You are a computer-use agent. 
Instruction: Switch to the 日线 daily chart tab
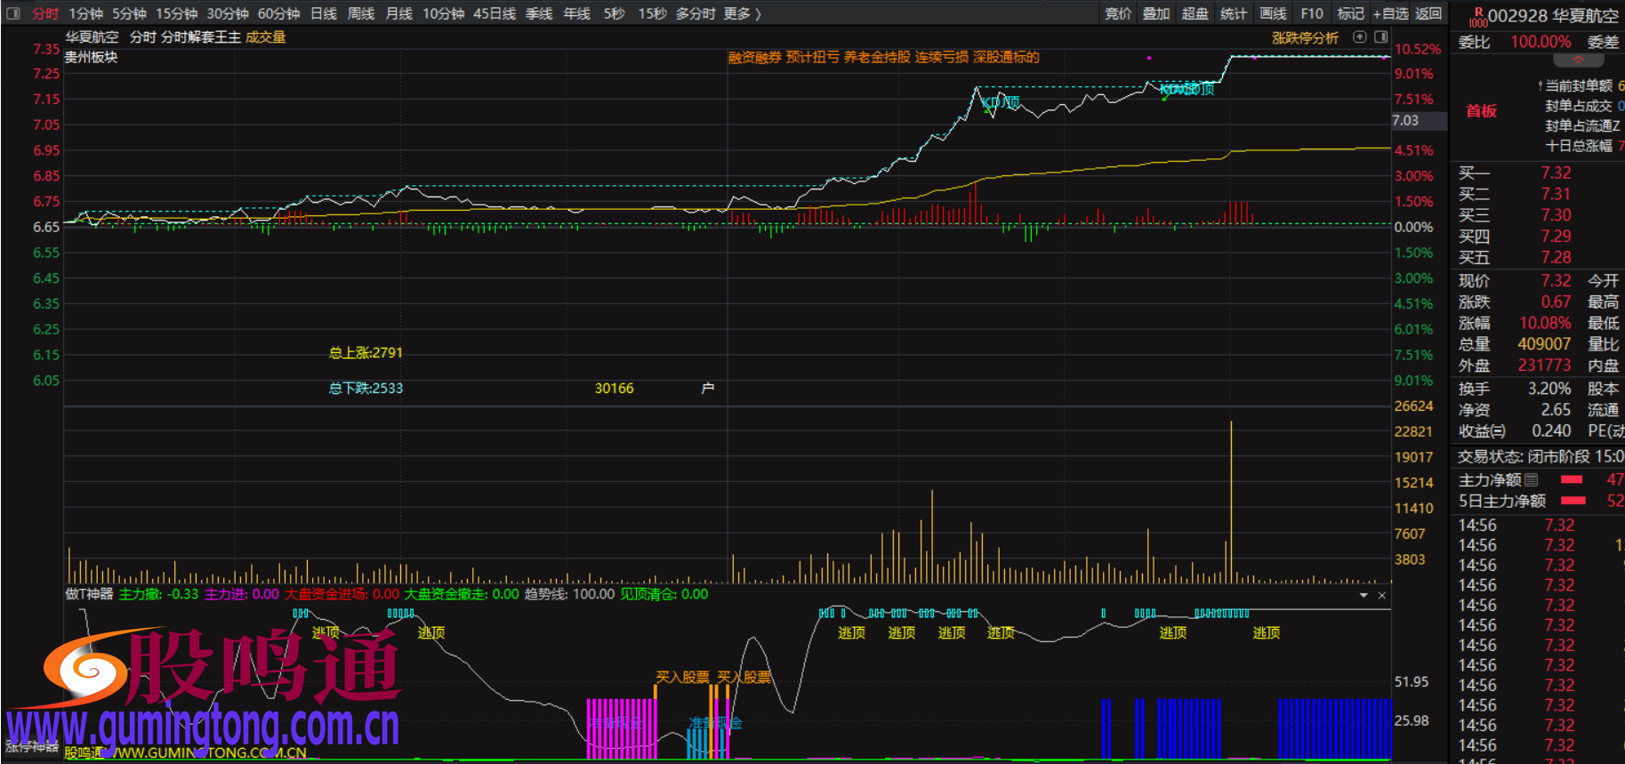[324, 13]
